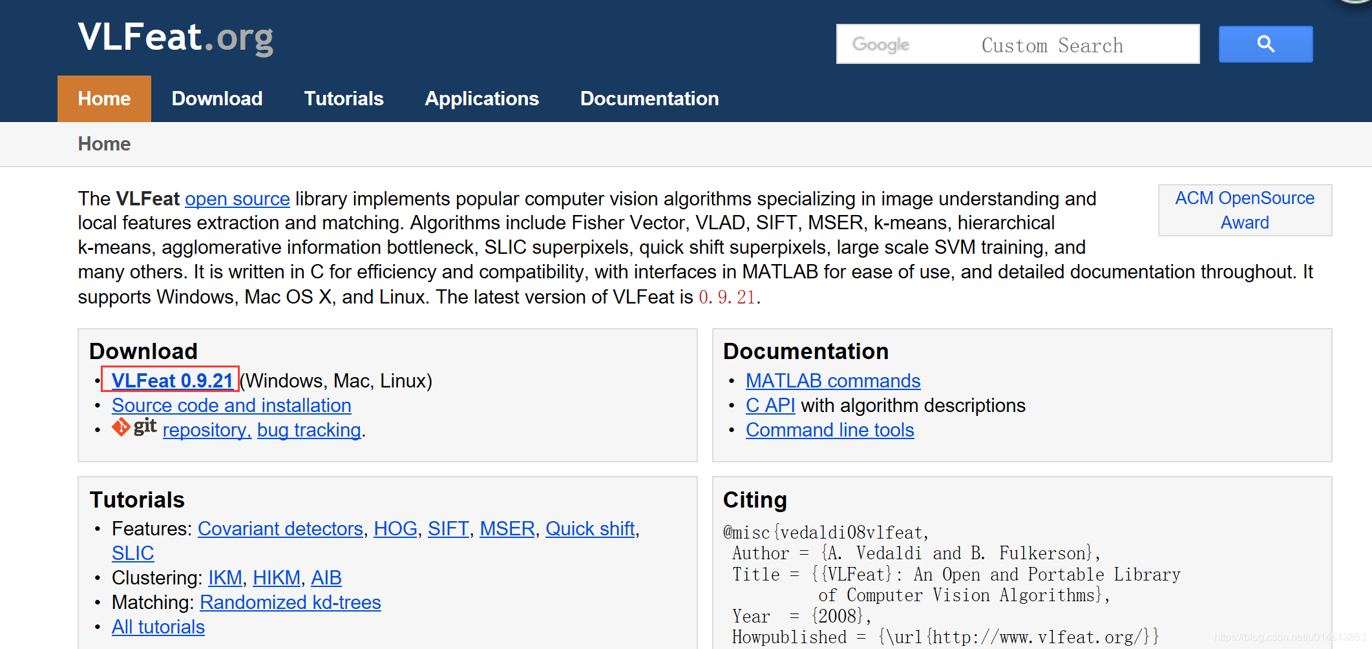The width and height of the screenshot is (1372, 649).
Task: Open the Download navigation tab
Action: pos(217,99)
